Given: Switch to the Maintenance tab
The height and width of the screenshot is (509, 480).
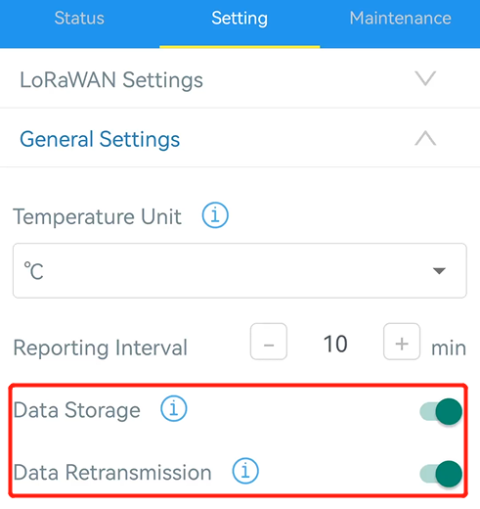Looking at the screenshot, I should [400, 18].
